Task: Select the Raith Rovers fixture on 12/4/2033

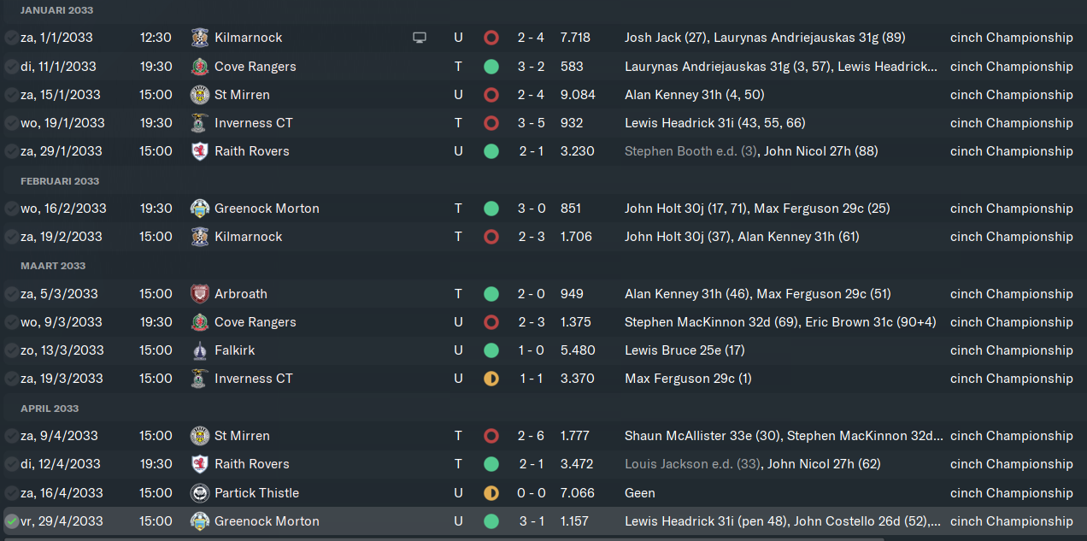Action: pyautogui.click(x=543, y=464)
